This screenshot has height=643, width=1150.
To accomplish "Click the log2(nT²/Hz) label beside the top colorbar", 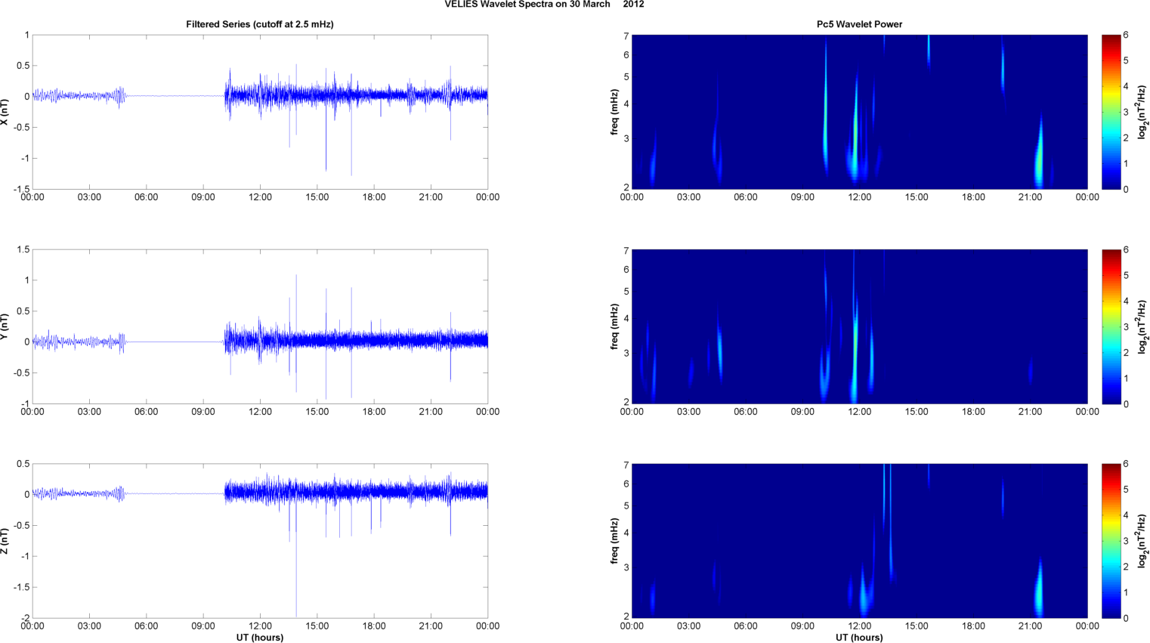I will [x=1142, y=112].
